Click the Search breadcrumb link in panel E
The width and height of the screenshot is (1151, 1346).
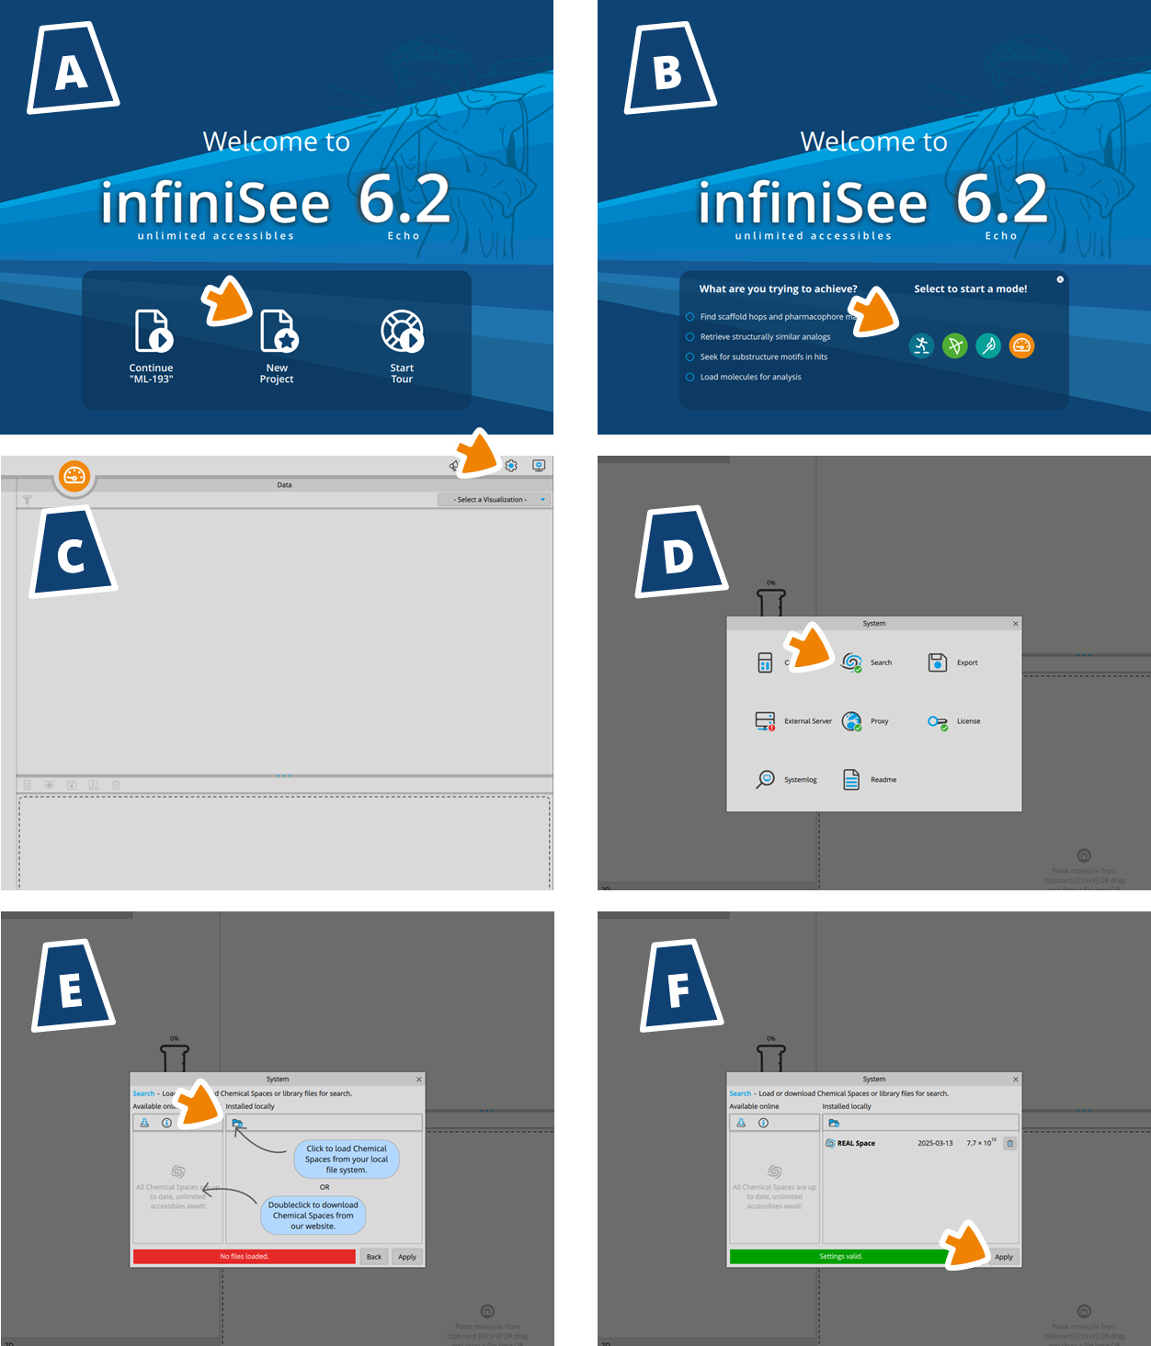tap(143, 1093)
